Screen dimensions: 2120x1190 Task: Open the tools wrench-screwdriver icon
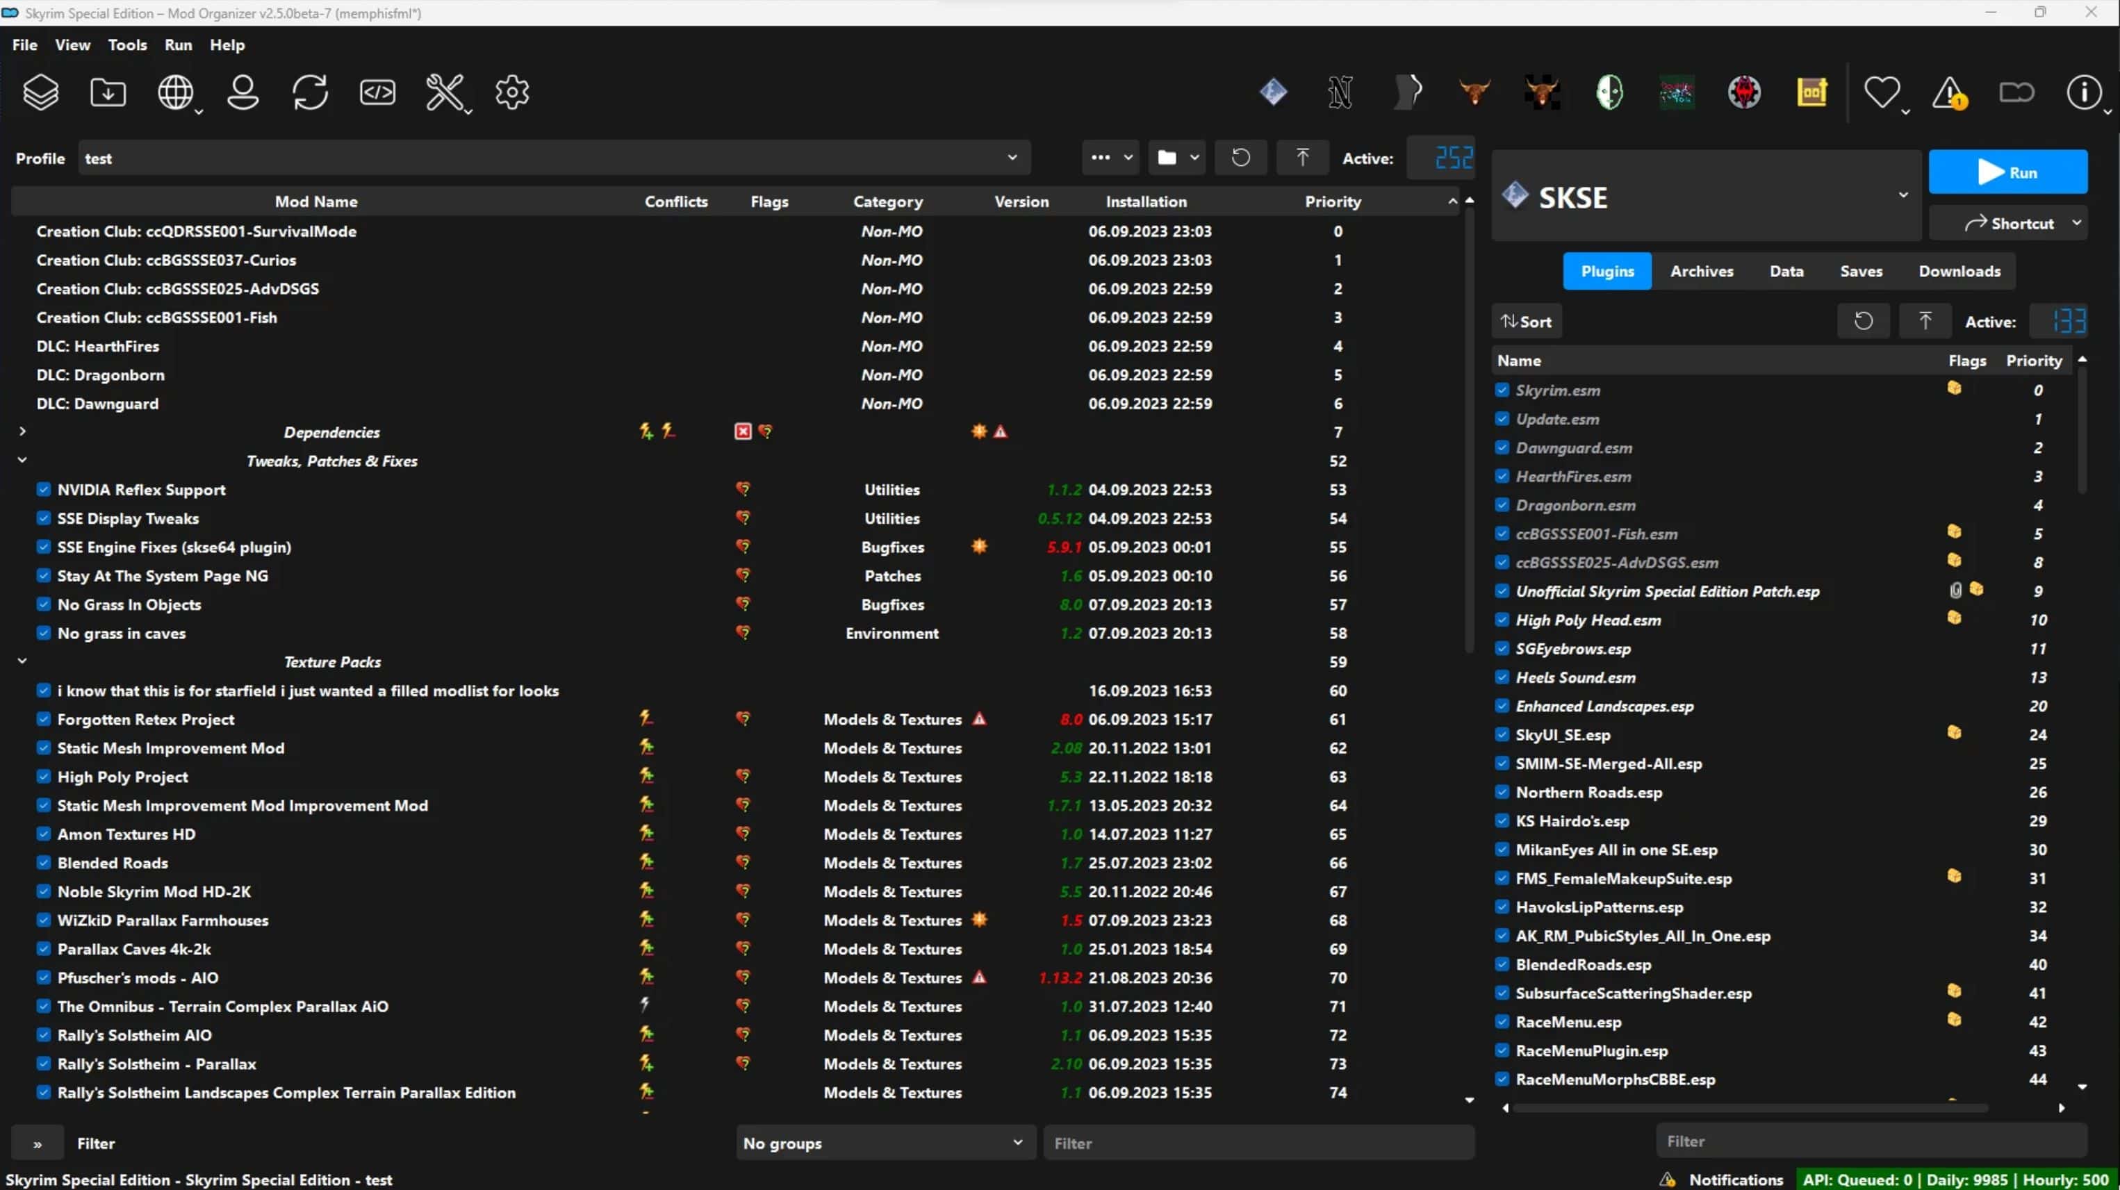click(x=445, y=92)
